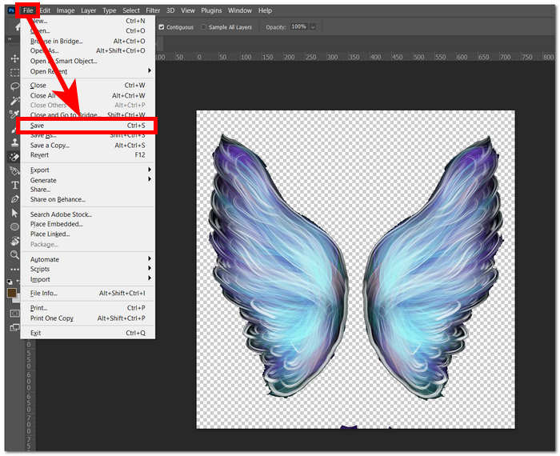The width and height of the screenshot is (560, 456).
Task: Select the Move tool
Action: pos(14,59)
